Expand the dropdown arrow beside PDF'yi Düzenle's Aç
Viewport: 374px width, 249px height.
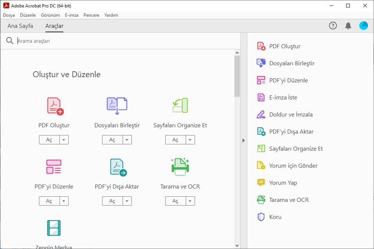click(x=64, y=201)
